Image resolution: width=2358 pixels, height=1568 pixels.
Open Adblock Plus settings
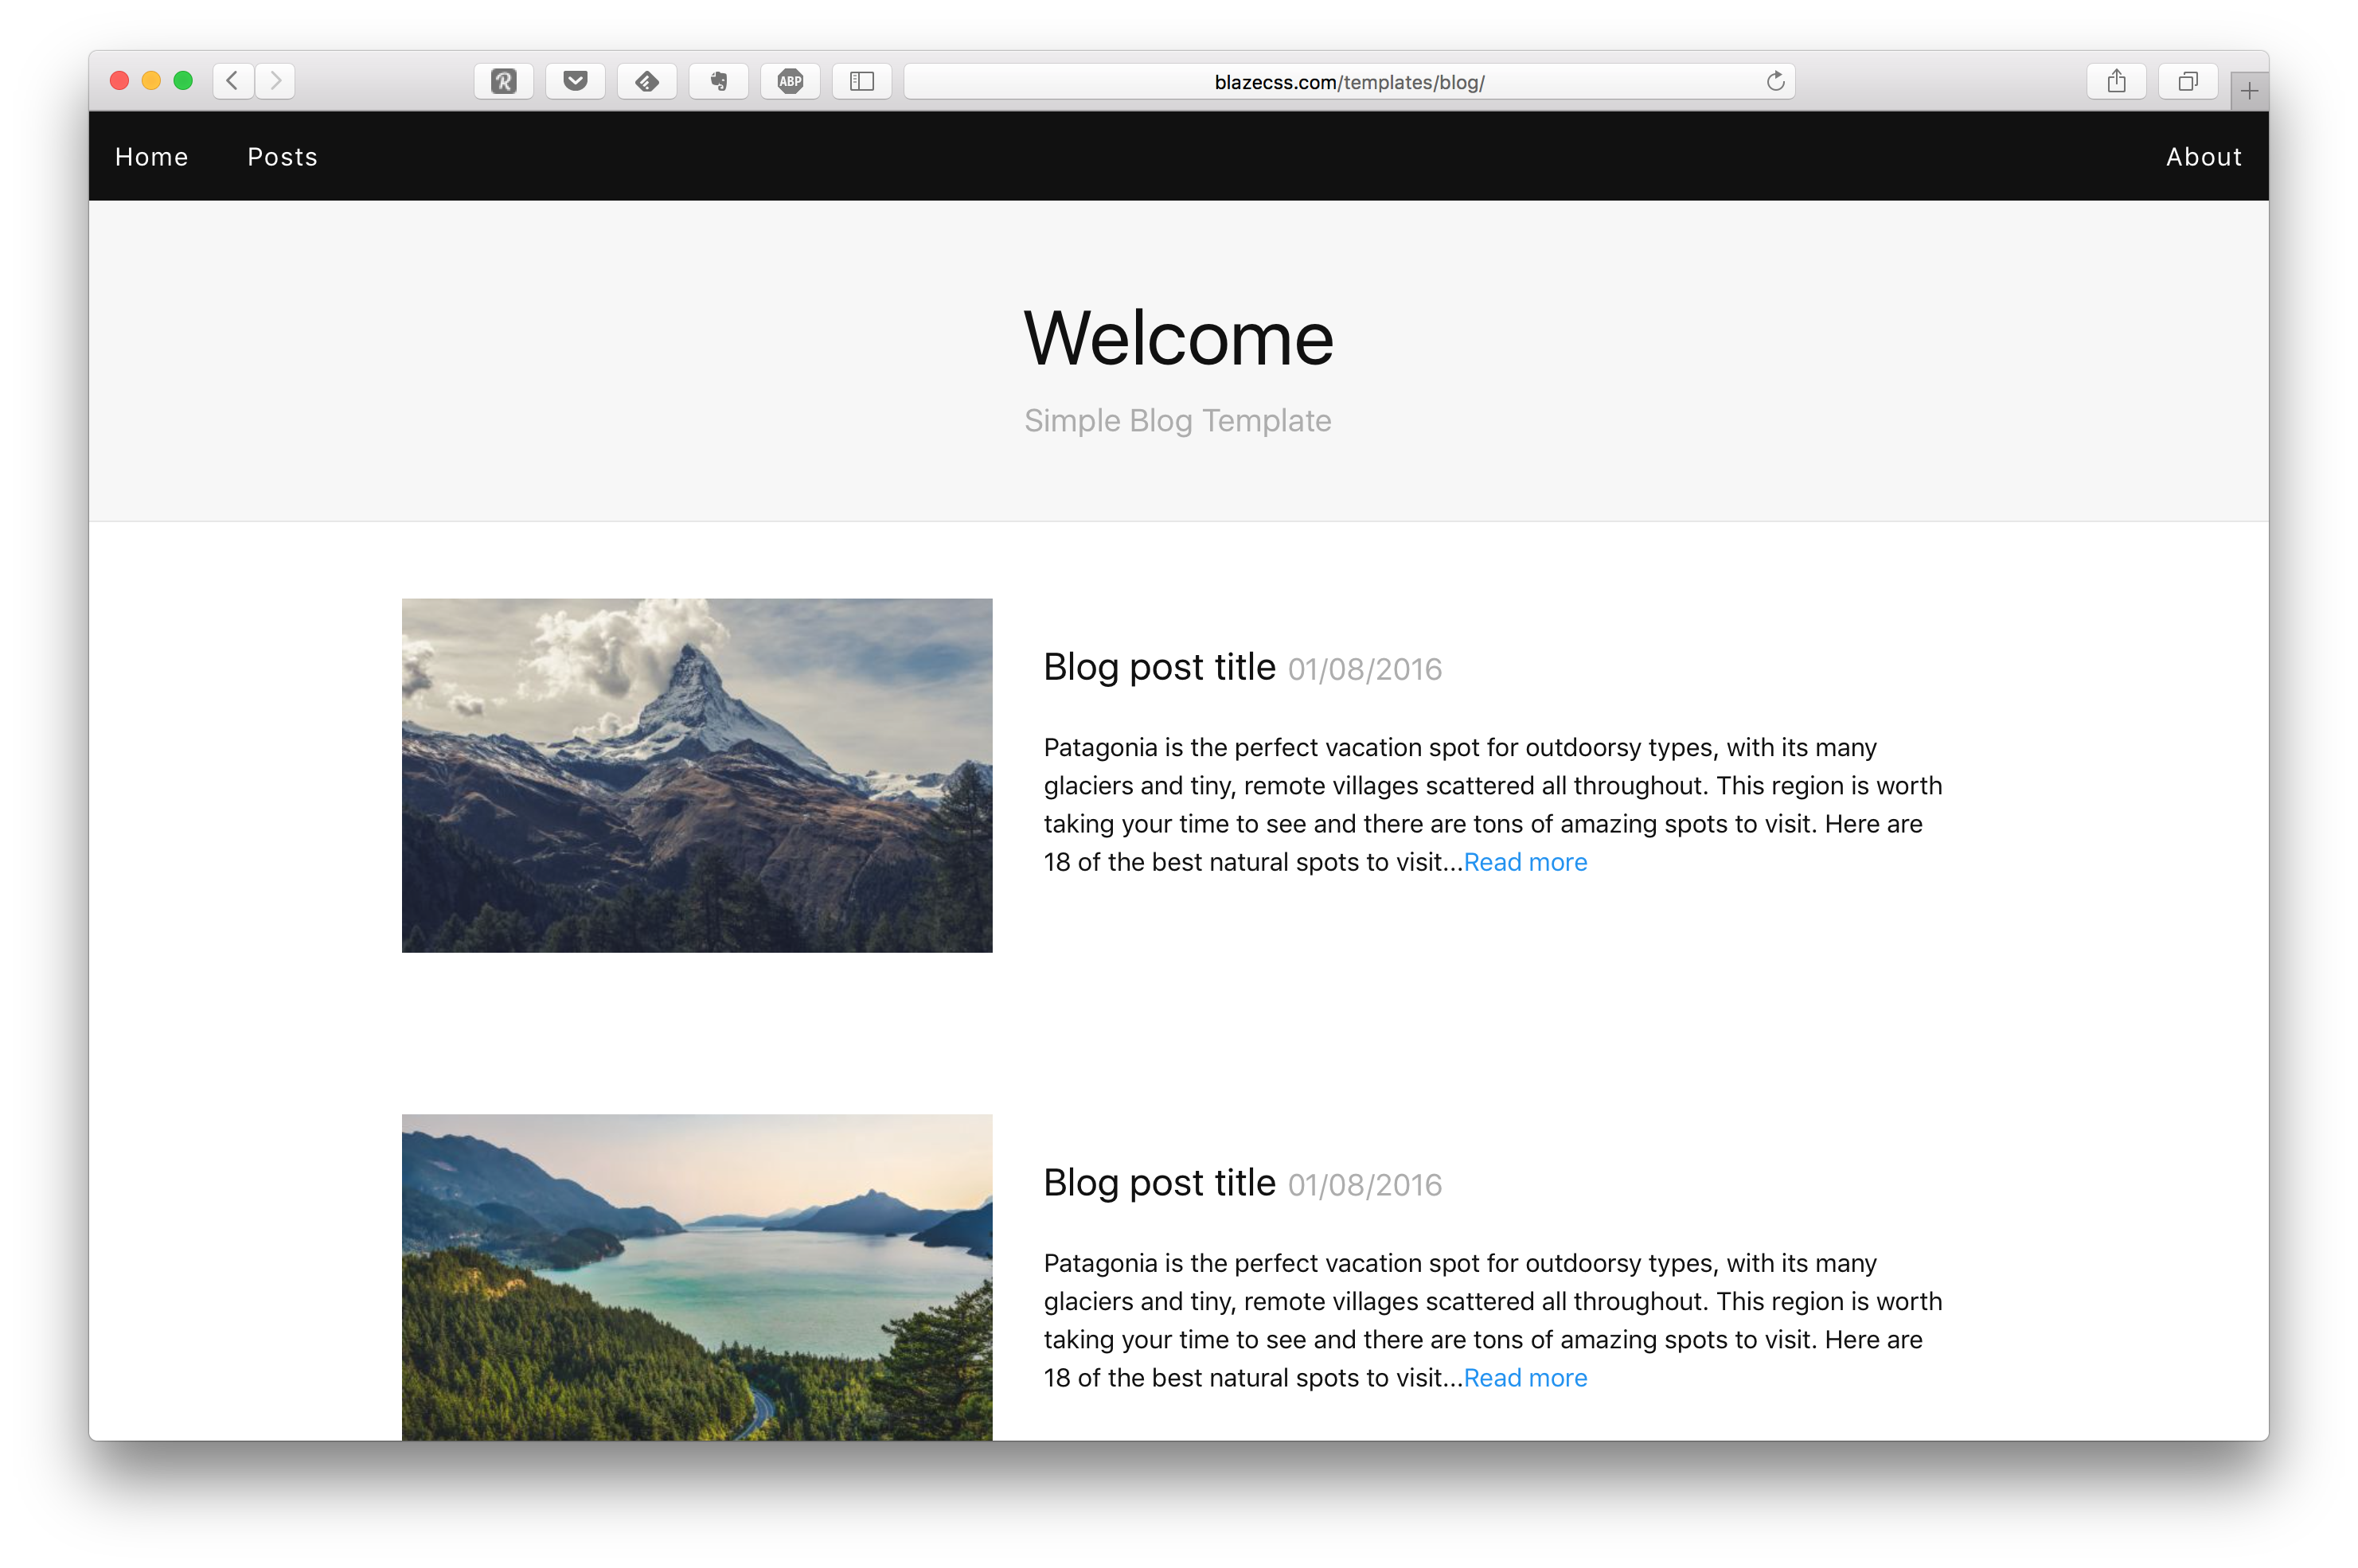pyautogui.click(x=790, y=81)
